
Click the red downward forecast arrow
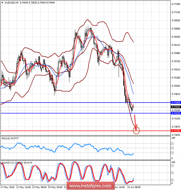coord(135,121)
